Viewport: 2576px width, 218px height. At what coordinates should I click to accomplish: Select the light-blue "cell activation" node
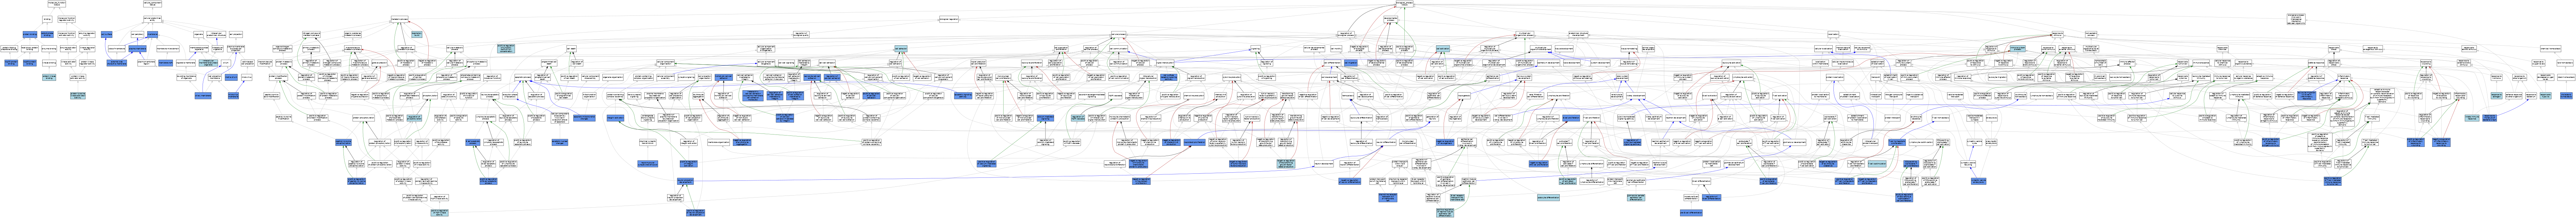pos(1443,49)
